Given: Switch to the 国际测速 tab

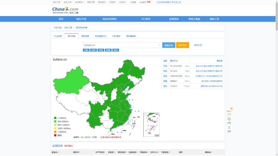Looking at the screenshot, I should click(x=85, y=36).
